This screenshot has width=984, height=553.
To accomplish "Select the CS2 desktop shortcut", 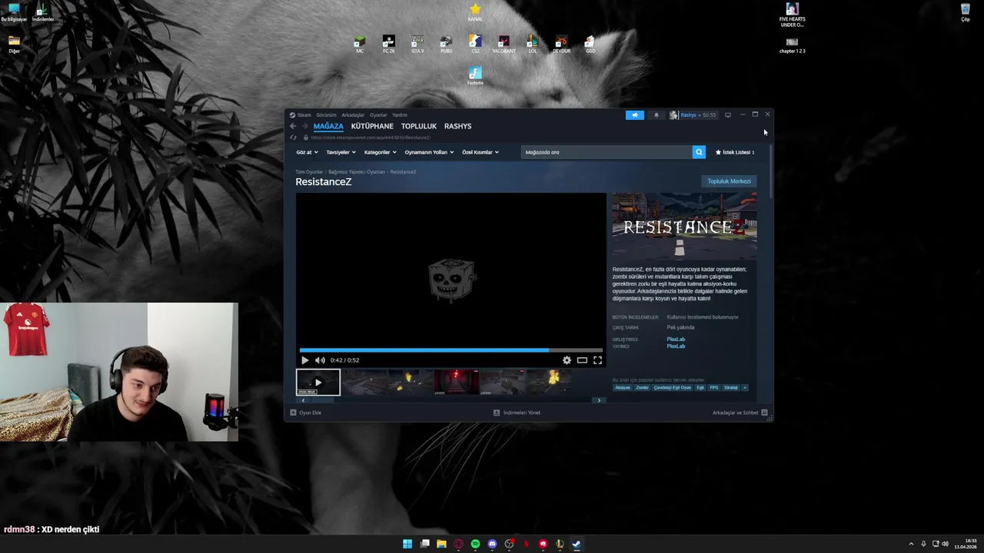I will (x=475, y=45).
